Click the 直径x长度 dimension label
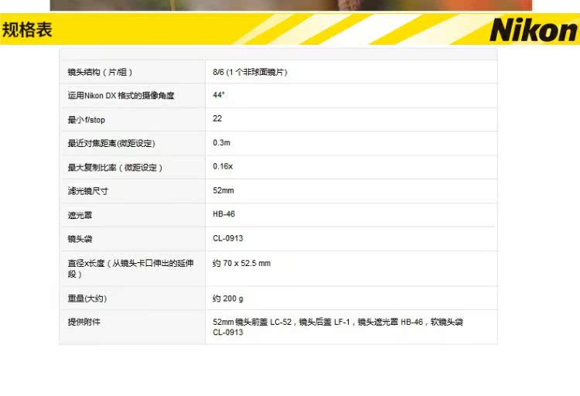Screen dimensions: 580x396 point(131,268)
